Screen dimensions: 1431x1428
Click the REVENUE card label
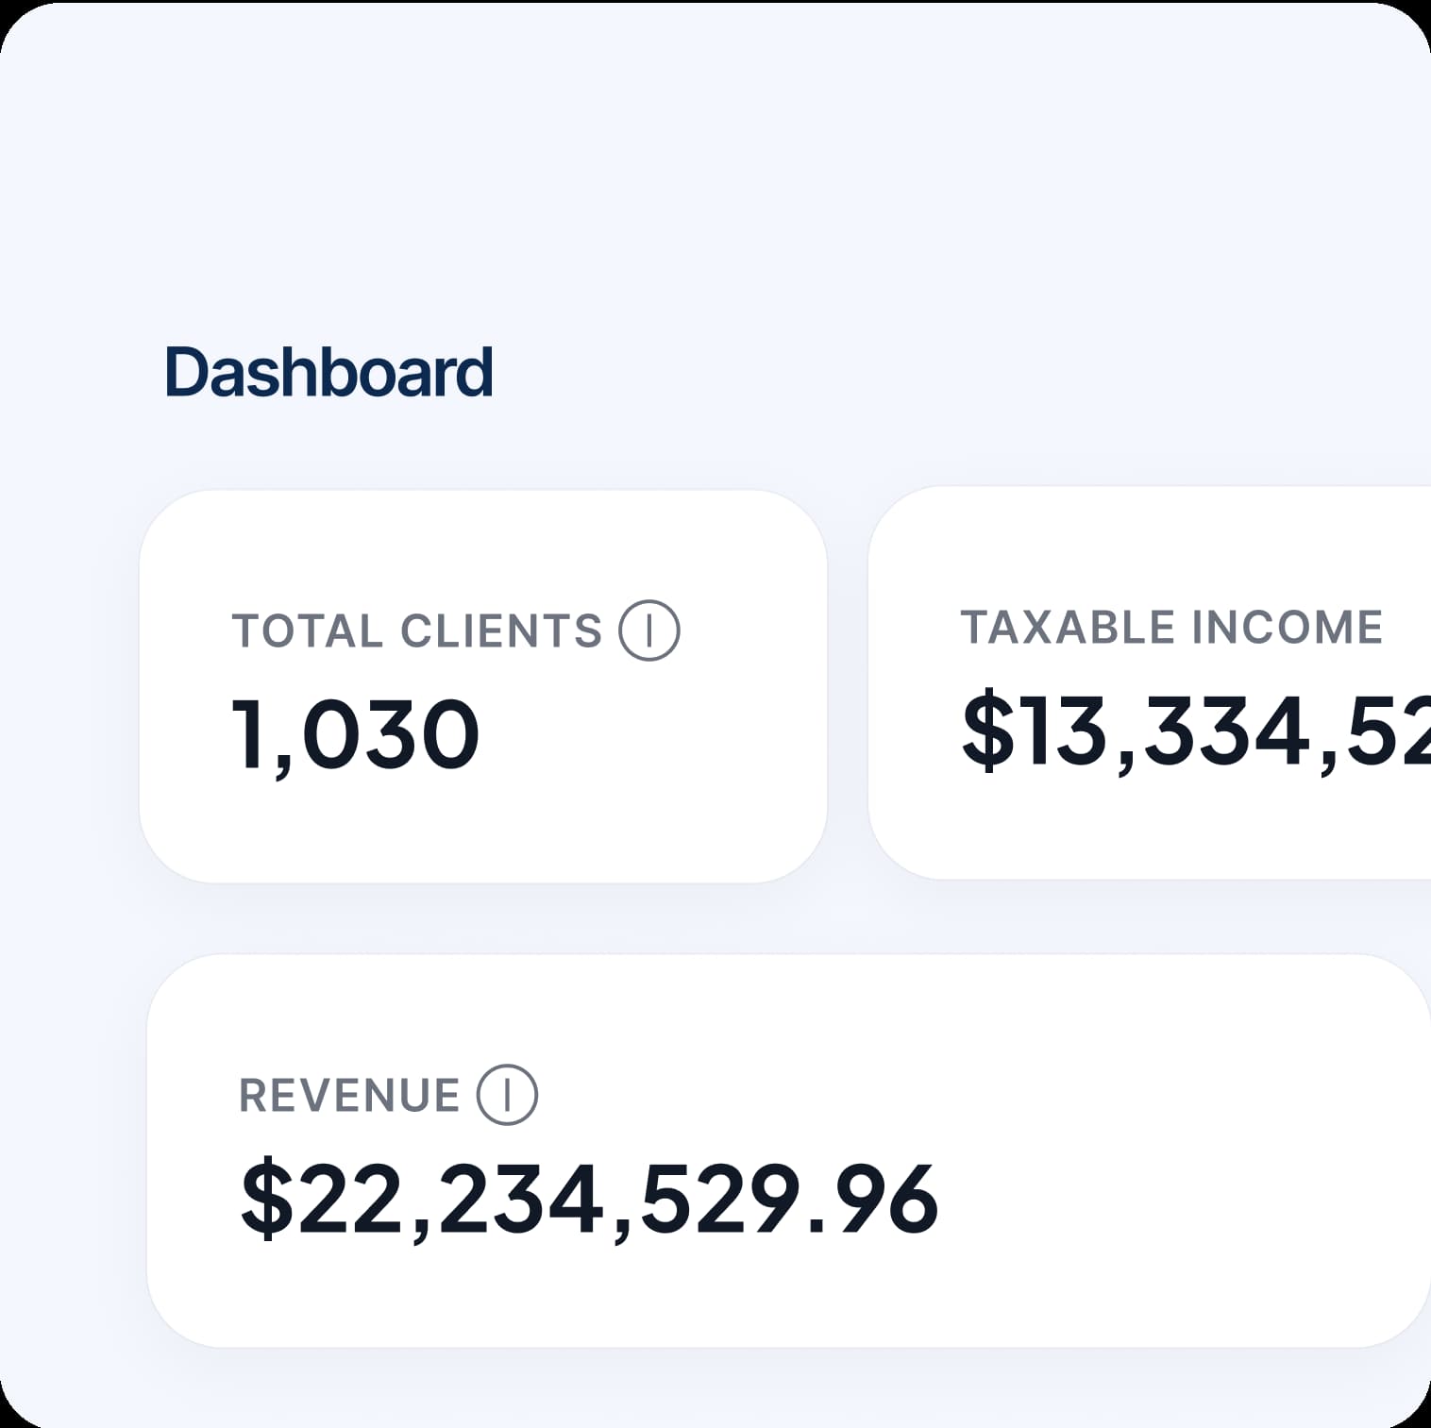349,1096
